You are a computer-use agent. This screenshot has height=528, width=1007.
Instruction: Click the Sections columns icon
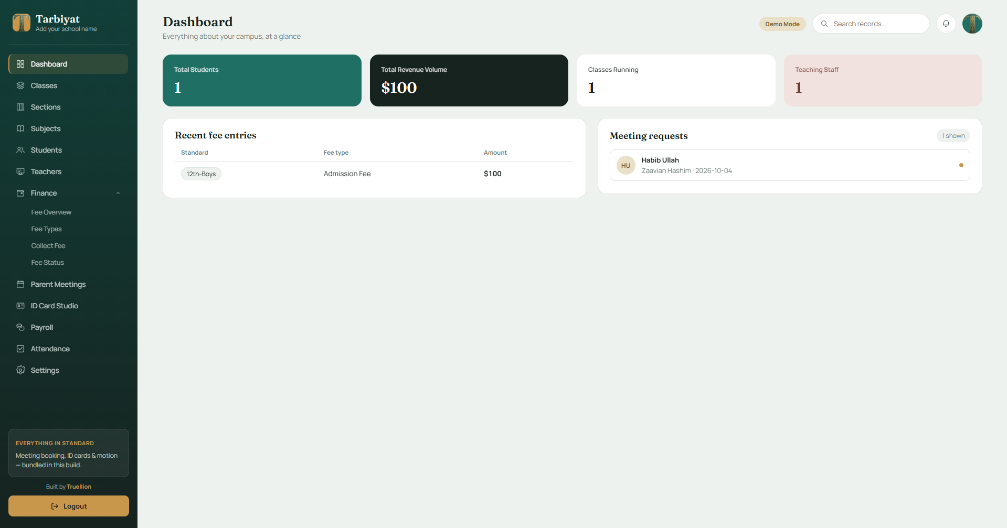[x=20, y=107]
